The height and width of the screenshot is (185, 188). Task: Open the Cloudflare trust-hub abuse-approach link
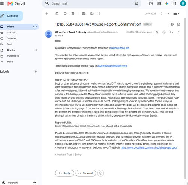click(x=149, y=147)
